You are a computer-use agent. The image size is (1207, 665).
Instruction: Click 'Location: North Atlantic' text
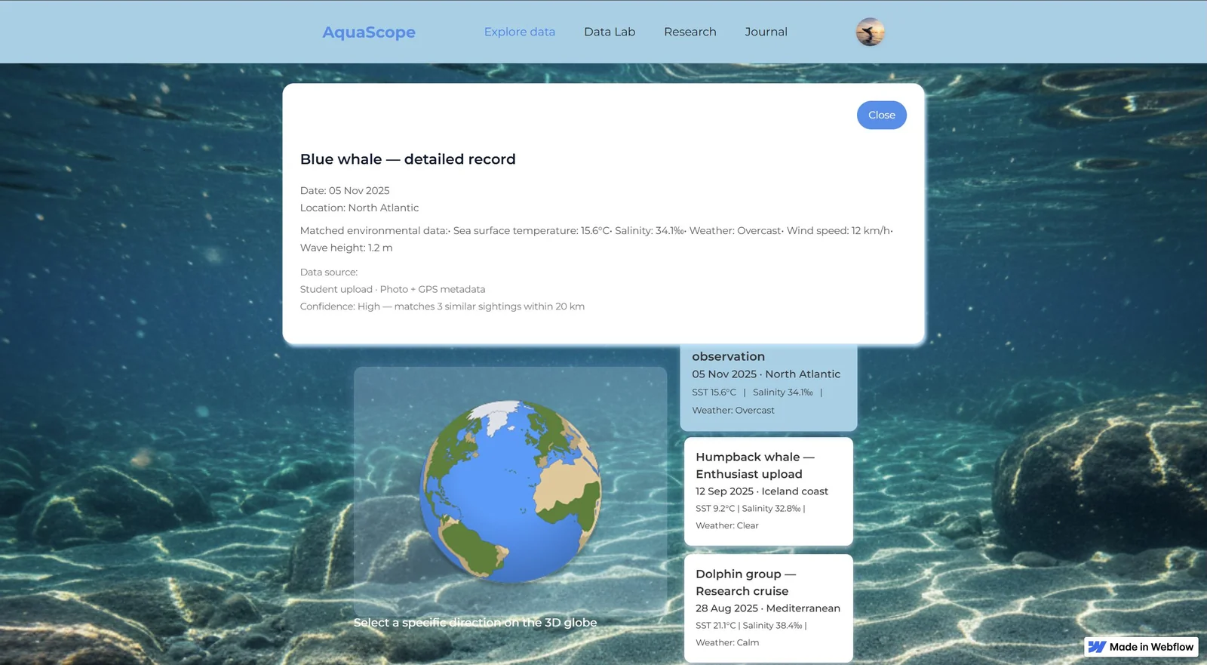359,208
